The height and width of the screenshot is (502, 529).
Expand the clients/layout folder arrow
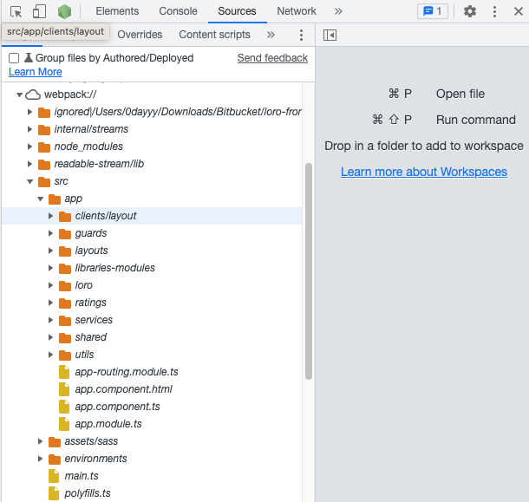pyautogui.click(x=50, y=216)
